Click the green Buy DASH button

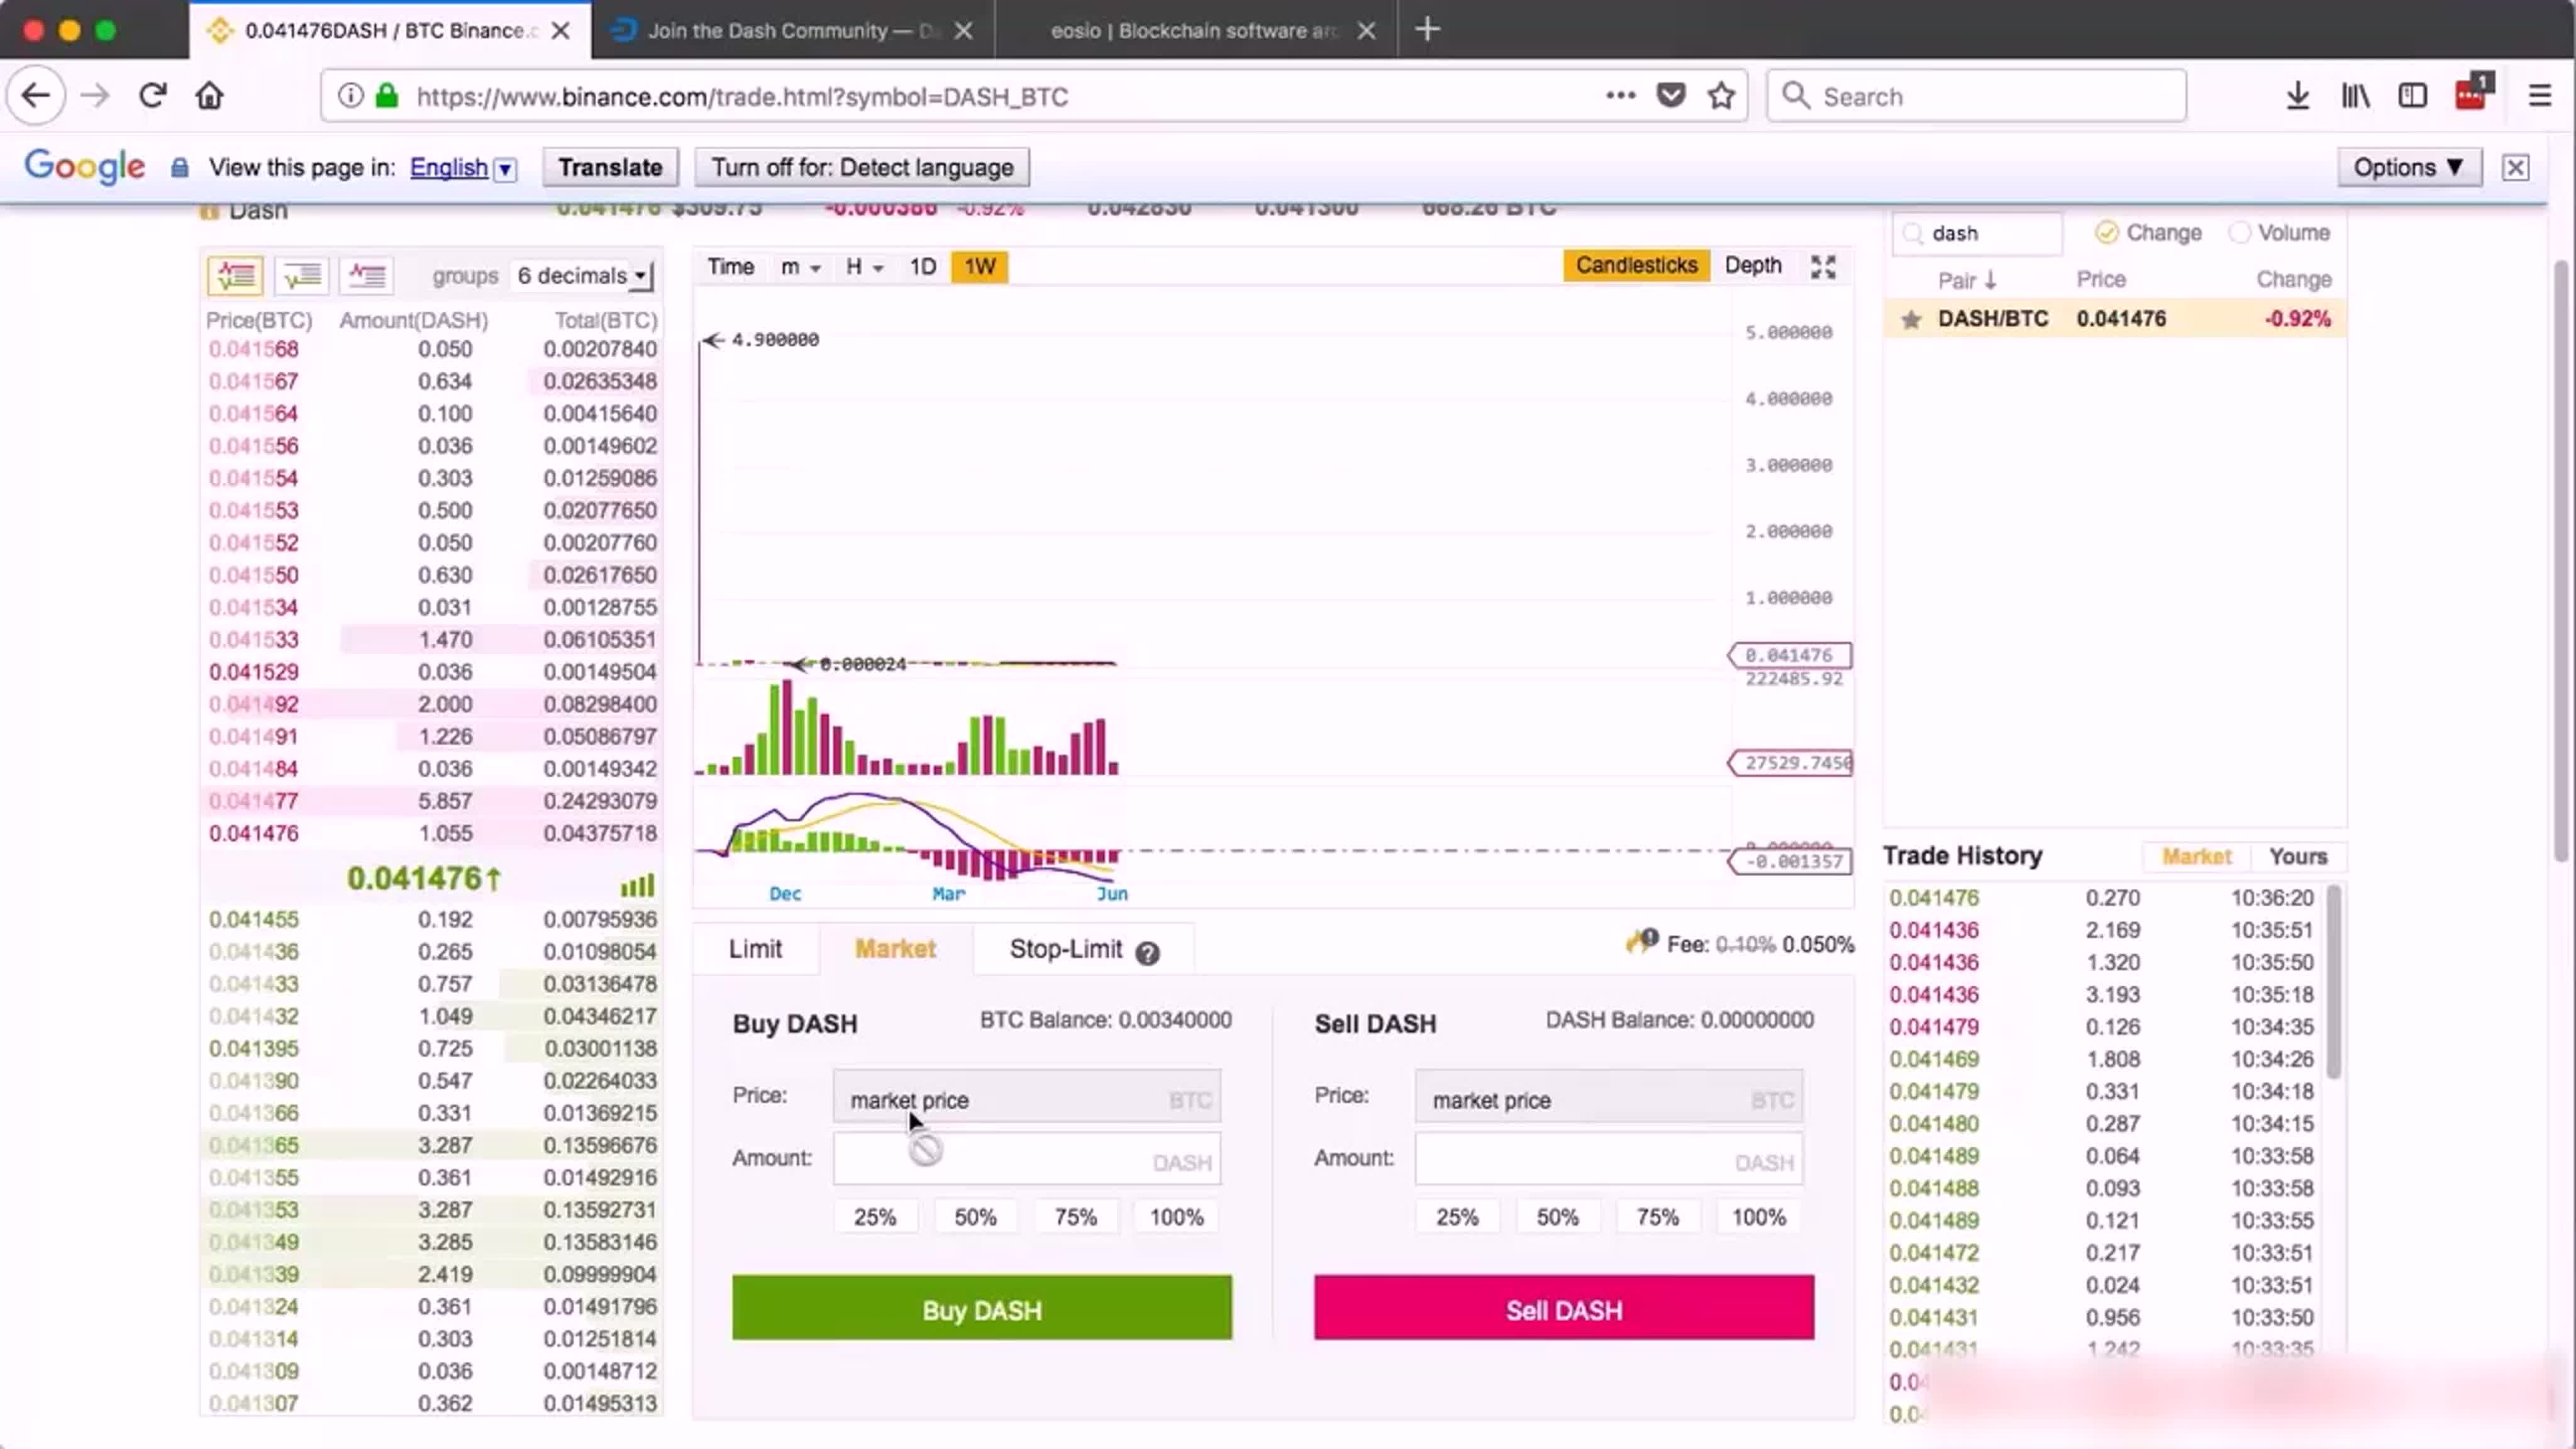(x=981, y=1309)
